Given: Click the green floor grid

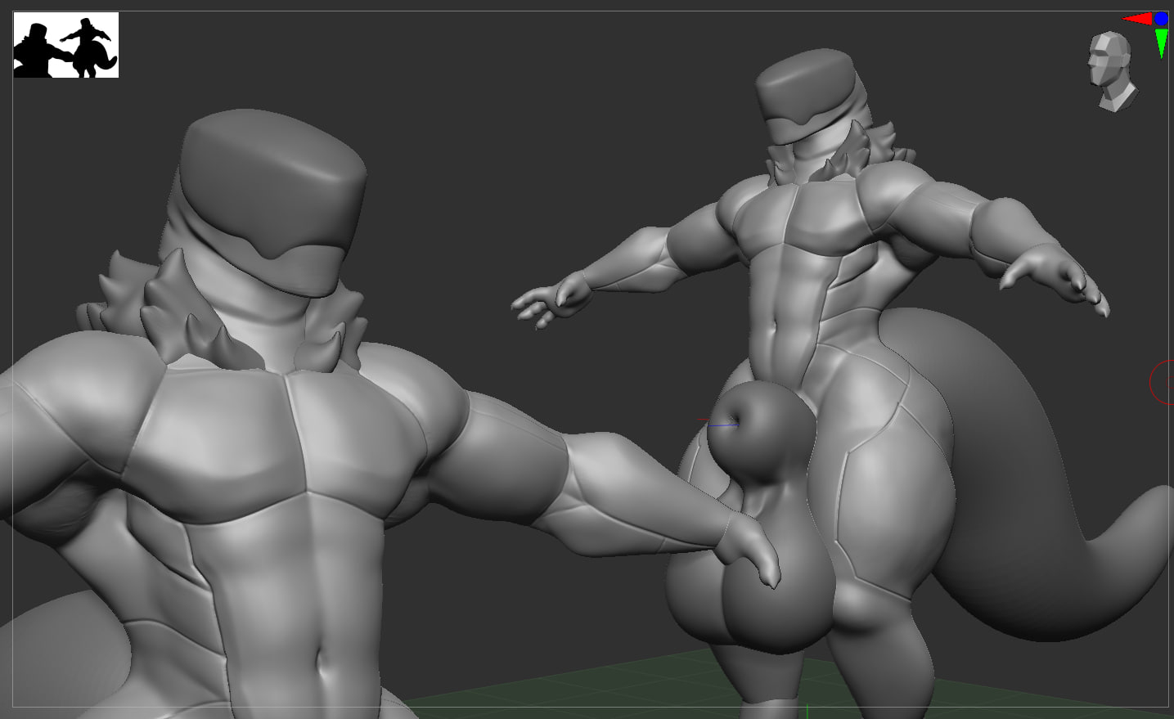Looking at the screenshot, I should point(573,695).
